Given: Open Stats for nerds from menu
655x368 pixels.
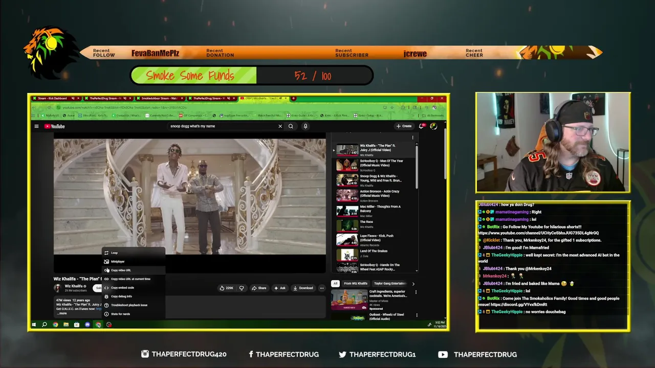Looking at the screenshot, I should click(133, 314).
